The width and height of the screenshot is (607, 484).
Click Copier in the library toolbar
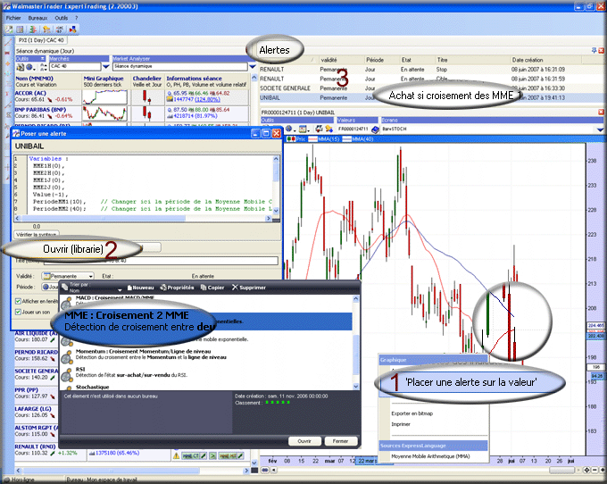(212, 288)
